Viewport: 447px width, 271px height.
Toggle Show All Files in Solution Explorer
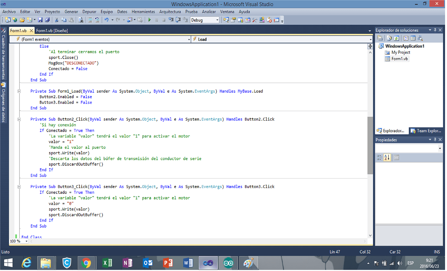(389, 38)
